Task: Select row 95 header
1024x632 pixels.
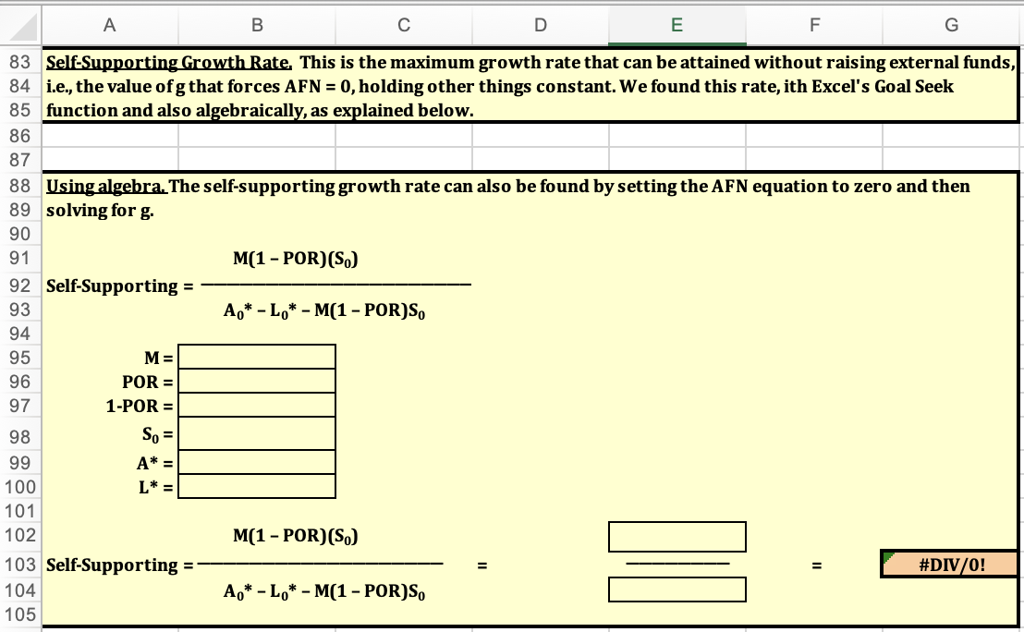Action: [20, 358]
